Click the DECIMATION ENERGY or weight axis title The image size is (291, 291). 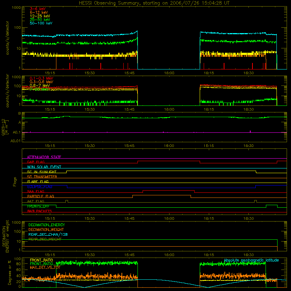[5, 236]
